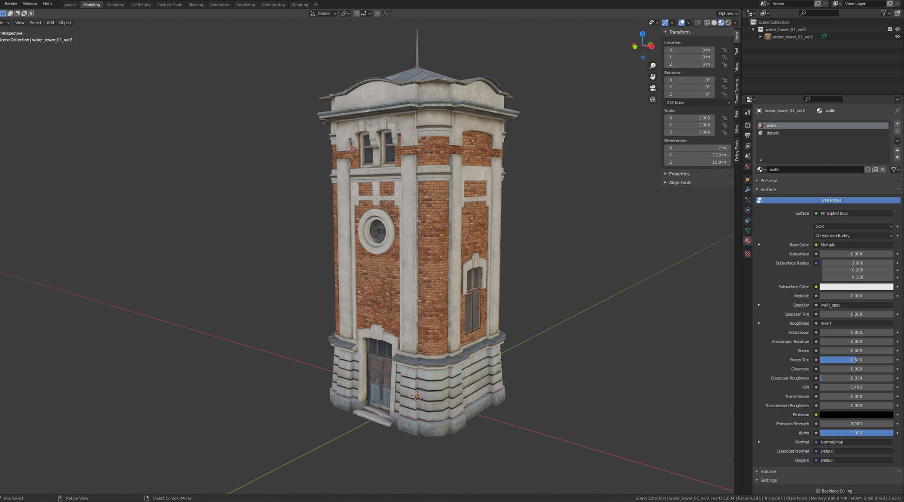The image size is (904, 502).
Task: Toggle fake user shield for walls material
Action: tap(867, 170)
